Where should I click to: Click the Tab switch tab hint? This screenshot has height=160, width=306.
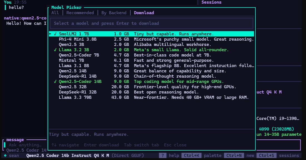click(141, 145)
